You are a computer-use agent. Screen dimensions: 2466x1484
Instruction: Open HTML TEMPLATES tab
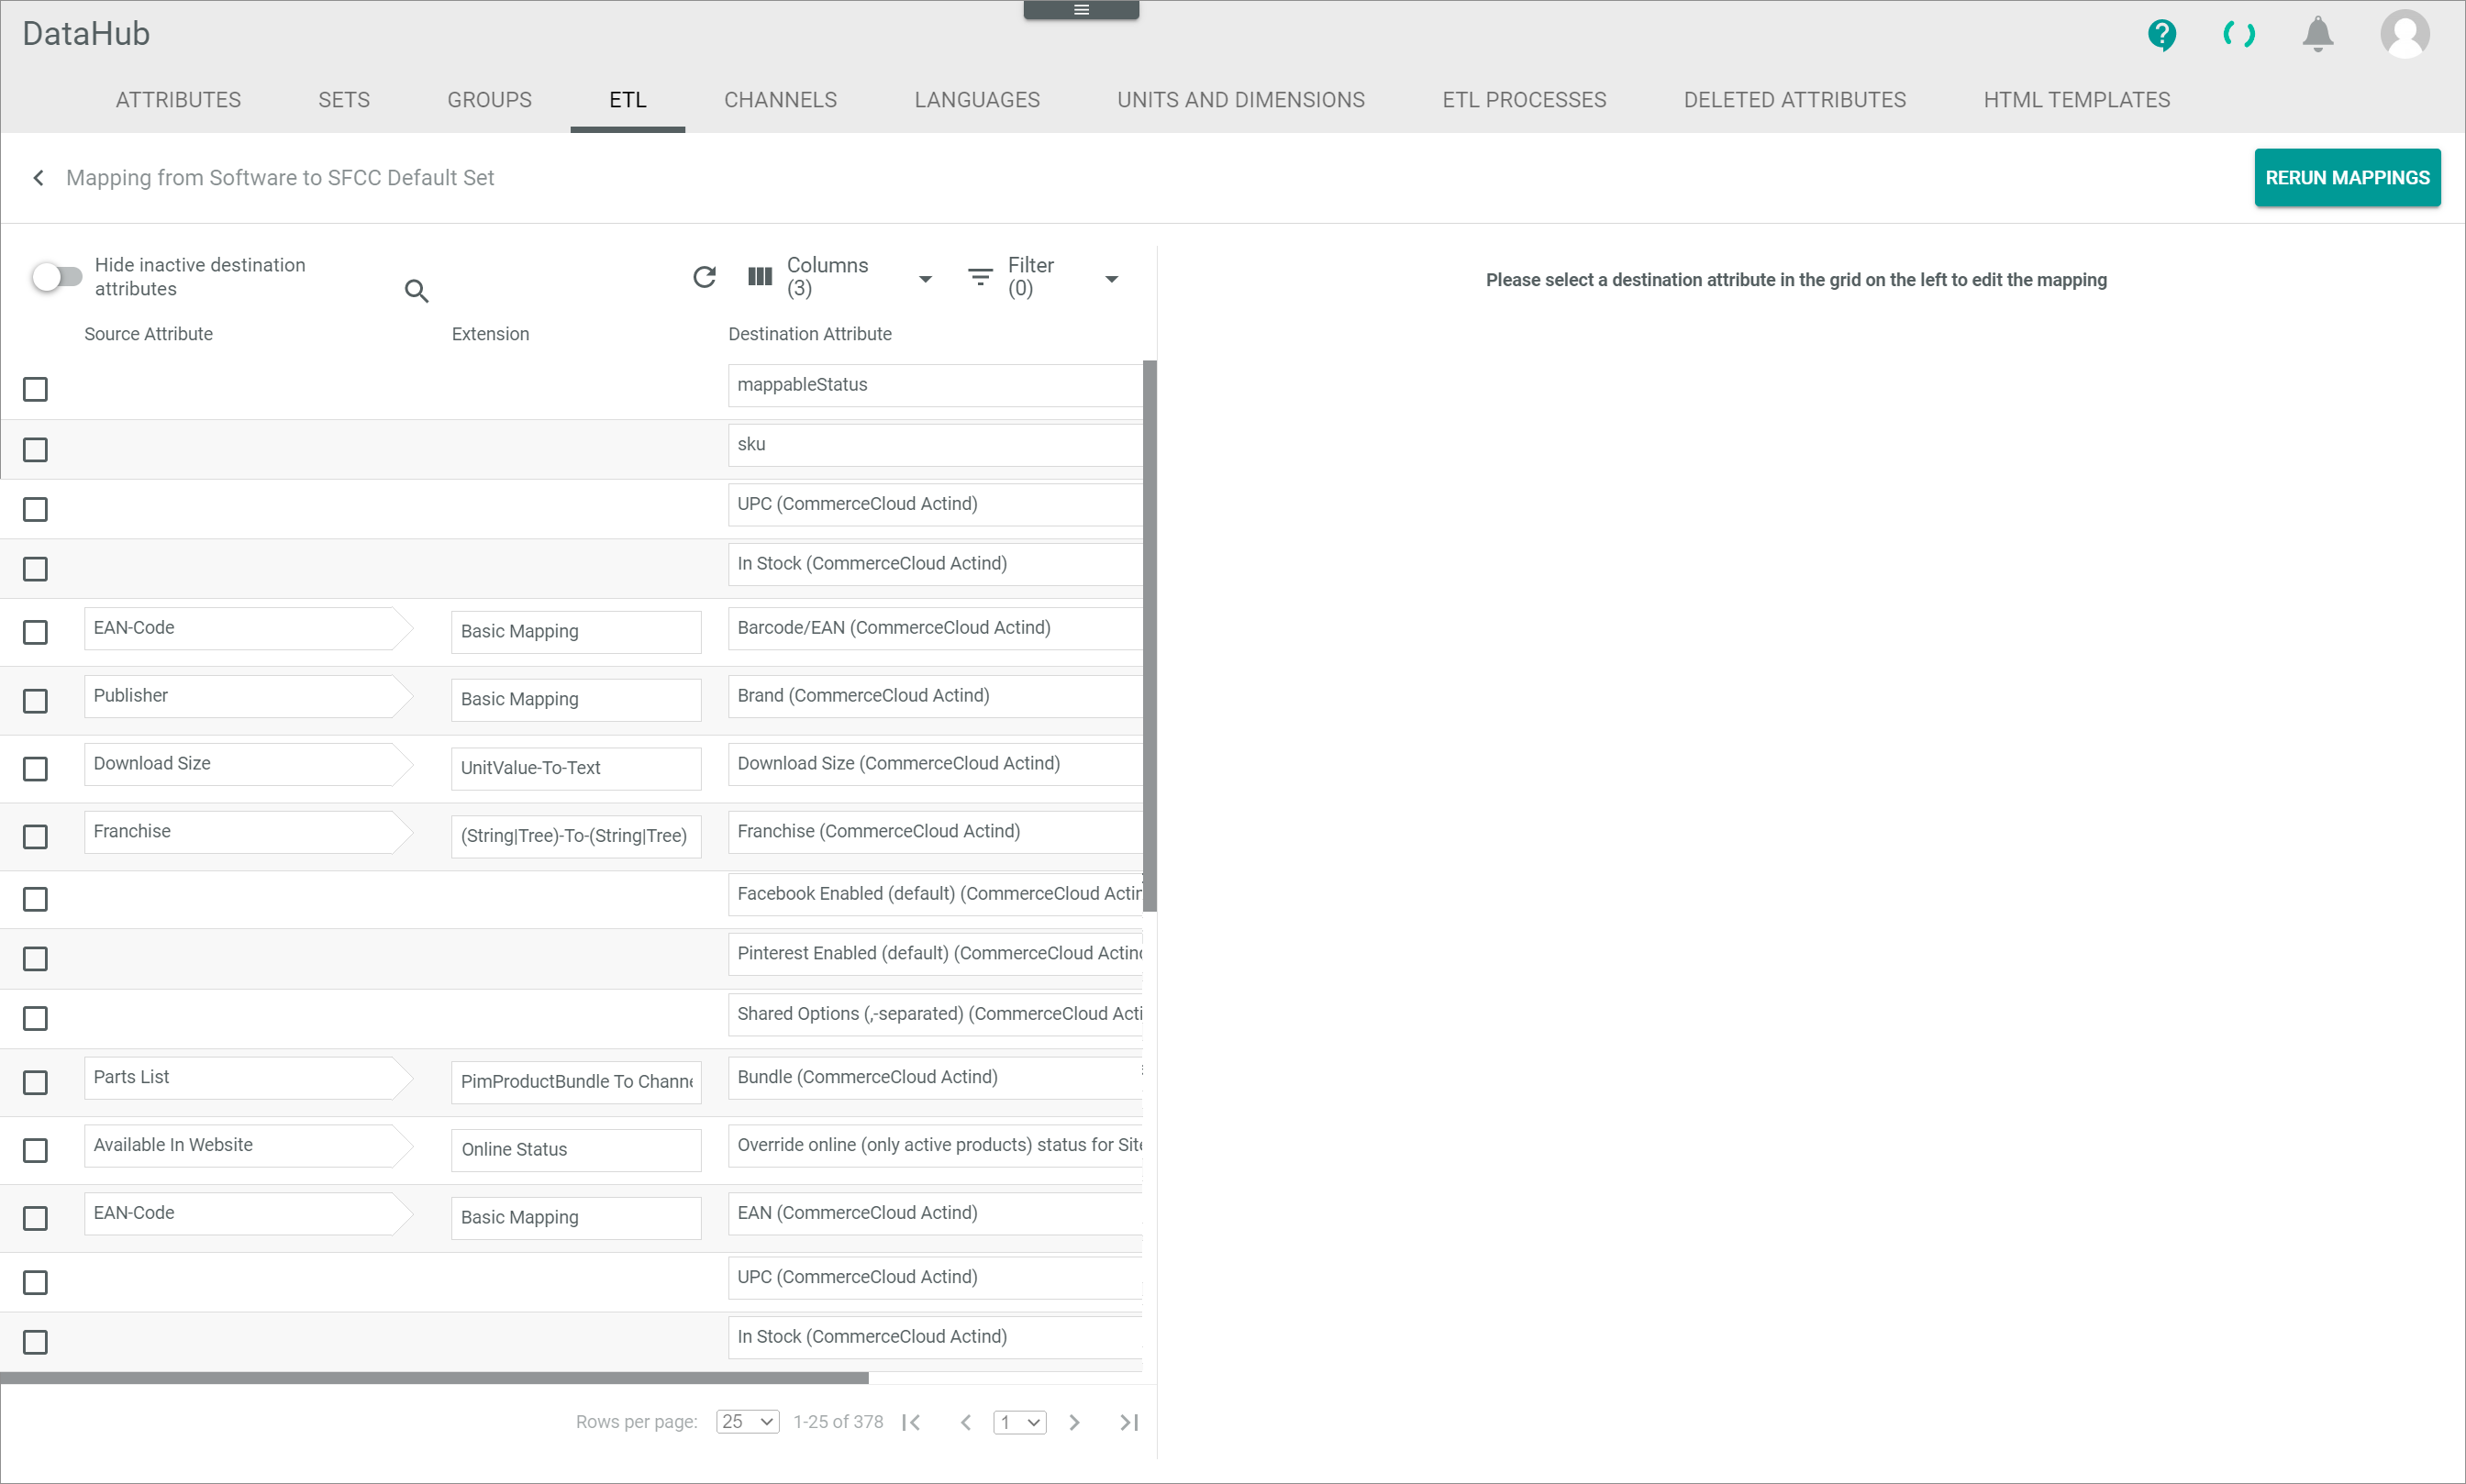(x=2076, y=100)
